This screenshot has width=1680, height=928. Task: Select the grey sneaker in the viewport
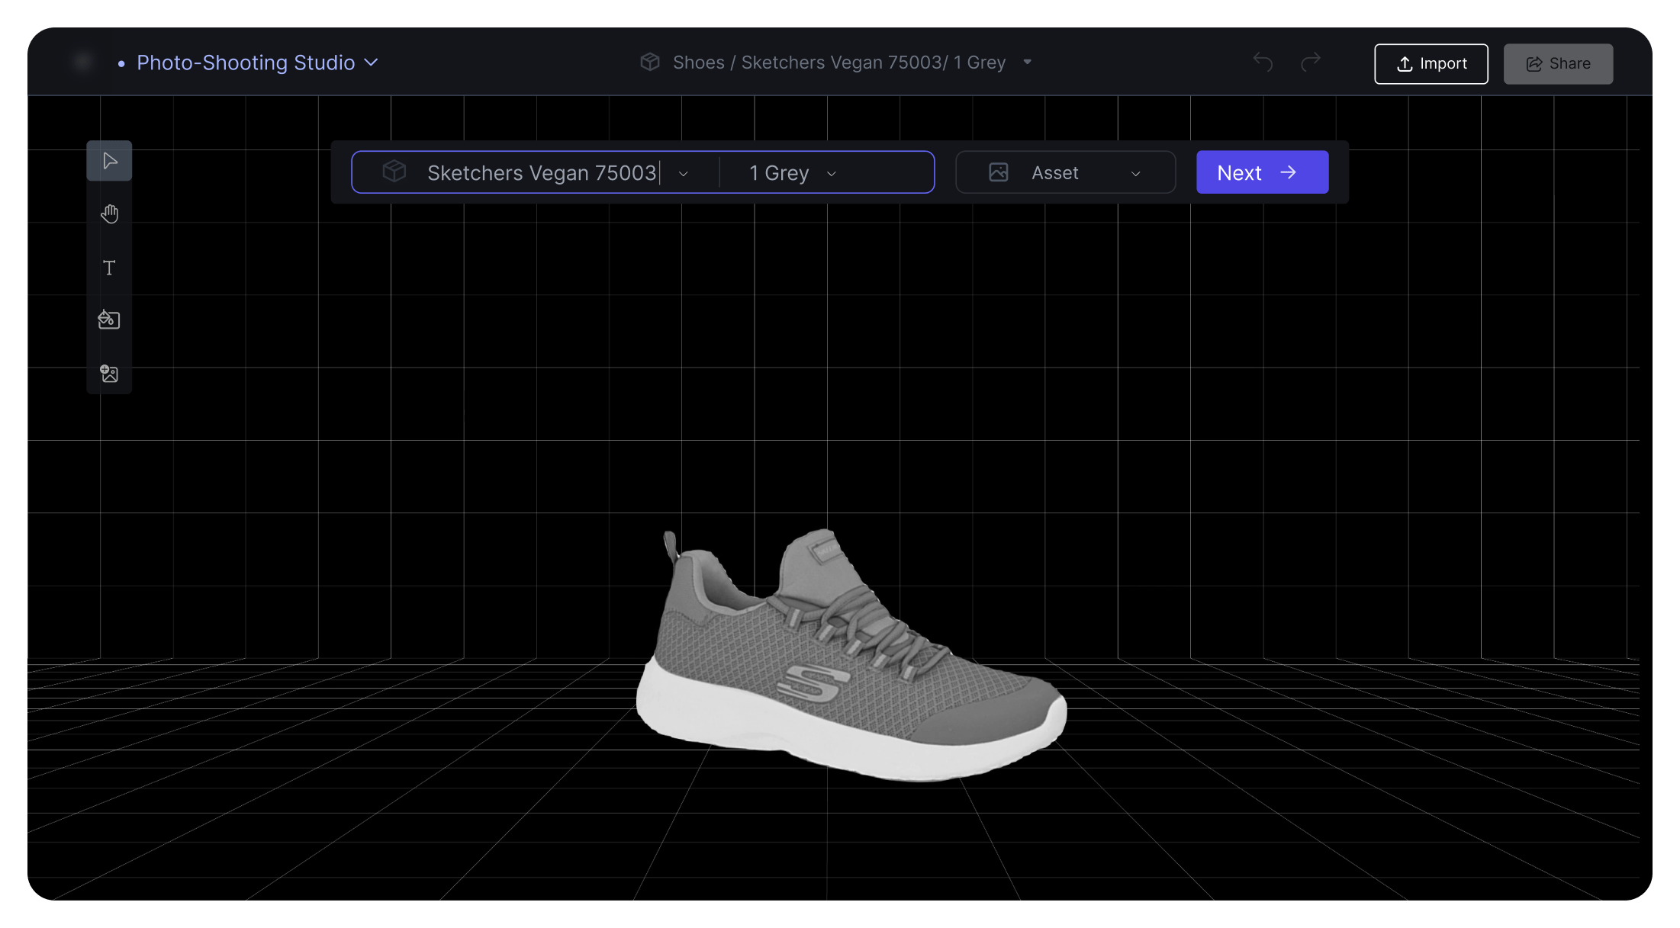pos(851,656)
